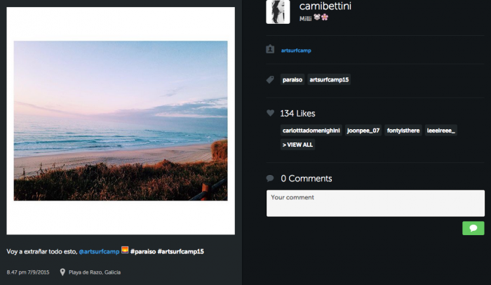Click the comments speech bubble icon

click(270, 178)
